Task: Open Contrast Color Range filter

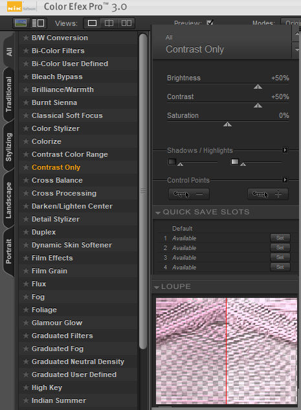Action: pos(69,154)
